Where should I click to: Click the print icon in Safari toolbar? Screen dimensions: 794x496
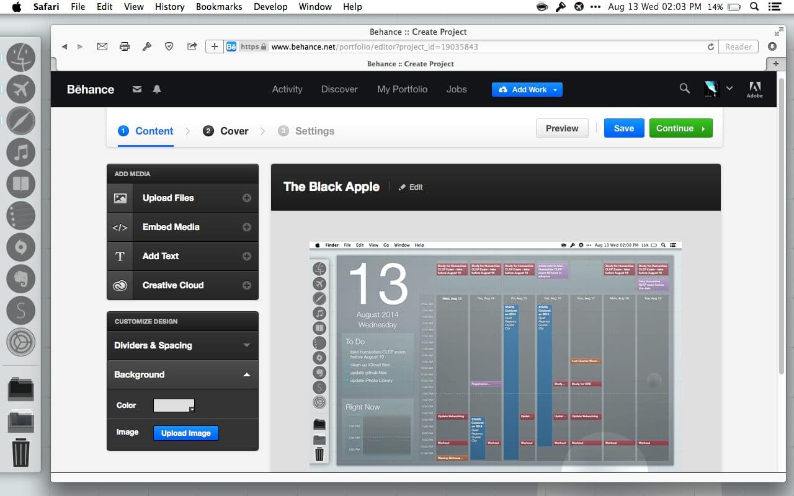point(125,46)
